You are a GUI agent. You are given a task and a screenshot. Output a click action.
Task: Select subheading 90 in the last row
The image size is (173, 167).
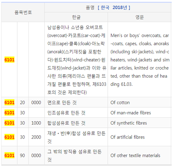tap(22, 155)
